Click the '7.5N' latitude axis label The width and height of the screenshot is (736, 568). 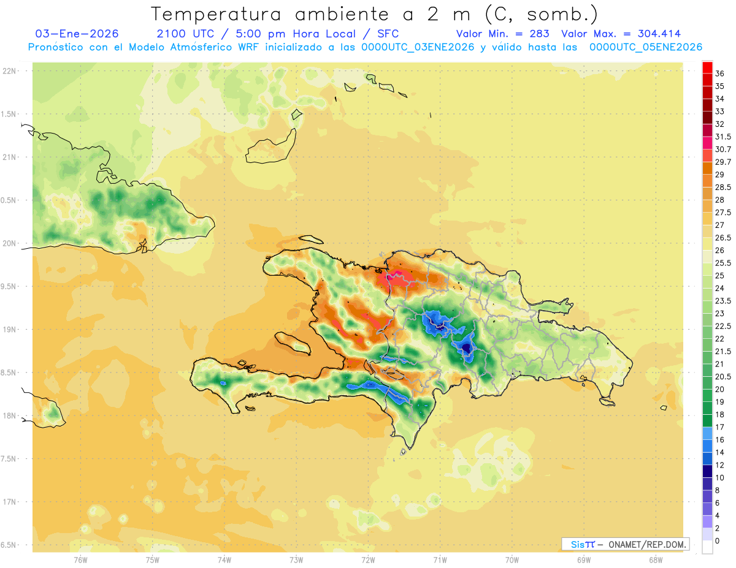9,458
